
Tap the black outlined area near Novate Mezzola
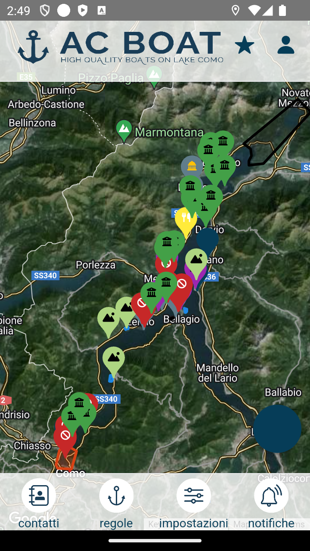(276, 136)
